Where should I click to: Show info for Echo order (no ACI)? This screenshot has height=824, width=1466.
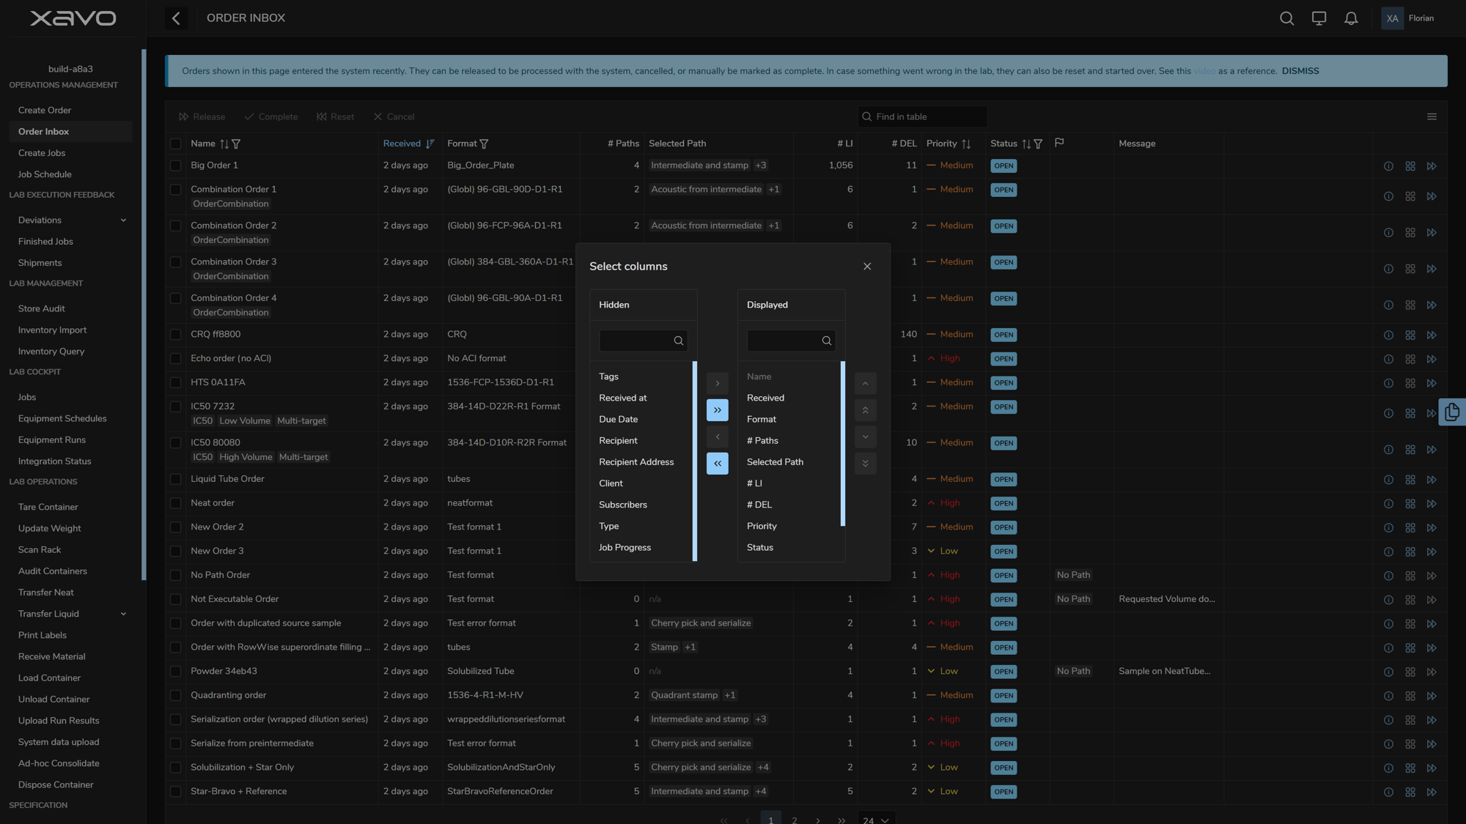click(1388, 359)
